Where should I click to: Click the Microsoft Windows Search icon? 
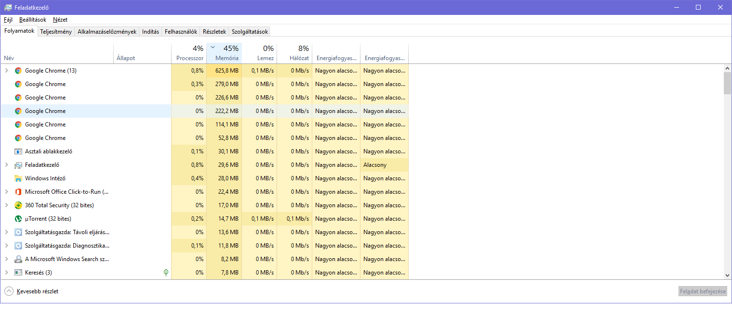pos(18,259)
